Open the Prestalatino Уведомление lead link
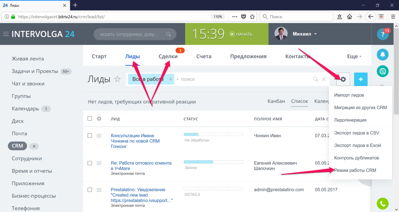Viewport: 399px width, 212px height. 142,195
